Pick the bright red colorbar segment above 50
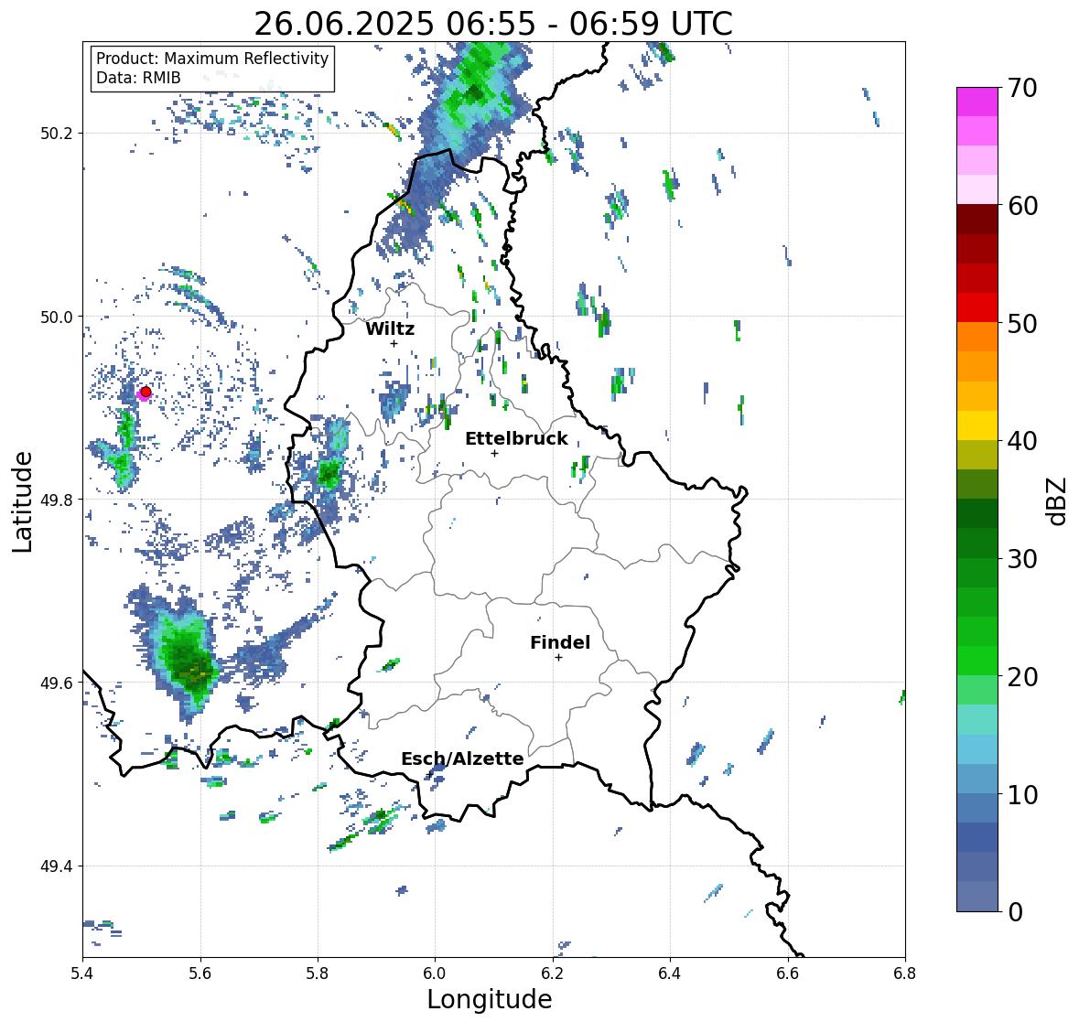The image size is (1079, 1022). (977, 308)
